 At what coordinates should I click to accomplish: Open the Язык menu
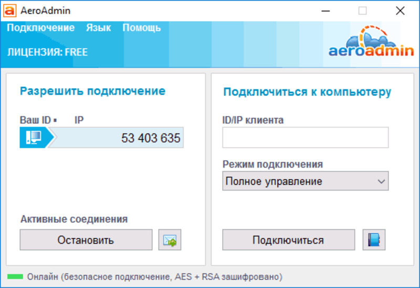[98, 28]
